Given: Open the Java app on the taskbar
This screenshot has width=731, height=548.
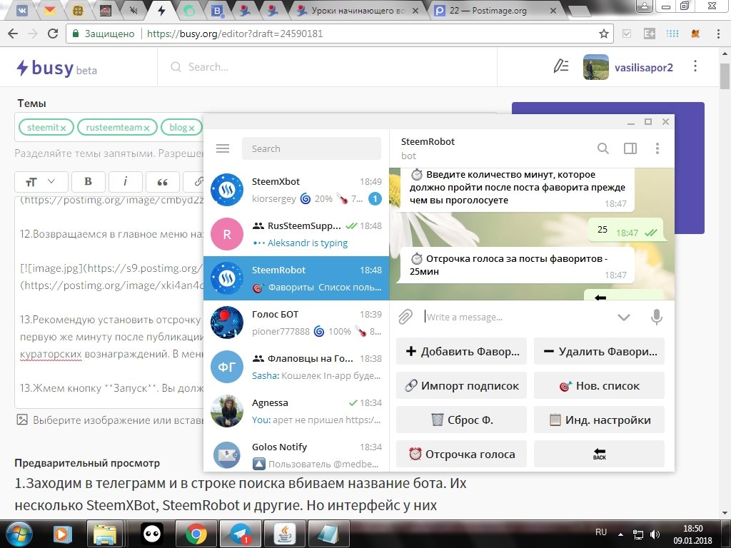Looking at the screenshot, I should tap(284, 534).
